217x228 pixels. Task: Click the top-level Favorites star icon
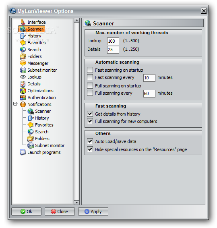click(23, 43)
